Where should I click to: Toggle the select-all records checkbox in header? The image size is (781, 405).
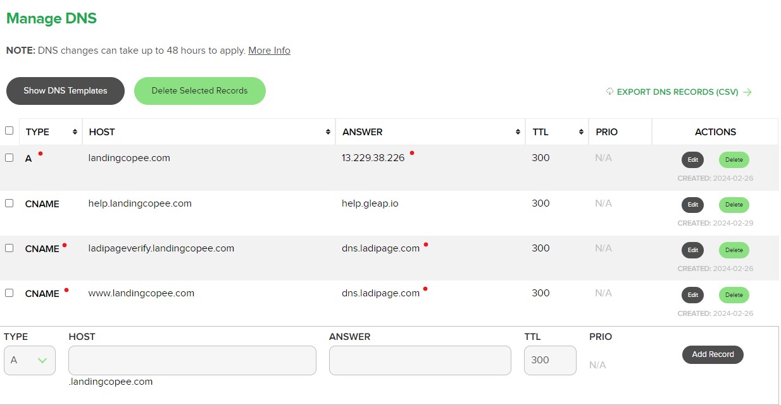point(9,131)
